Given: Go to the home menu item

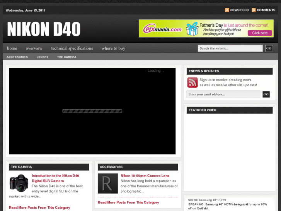Looking at the screenshot, I should coord(12,48).
